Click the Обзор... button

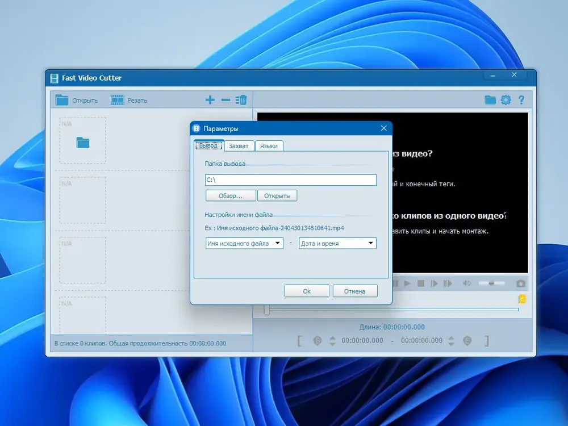point(231,195)
